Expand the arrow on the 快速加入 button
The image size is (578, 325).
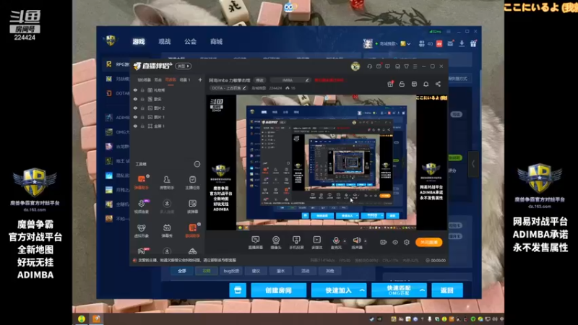[362, 290]
